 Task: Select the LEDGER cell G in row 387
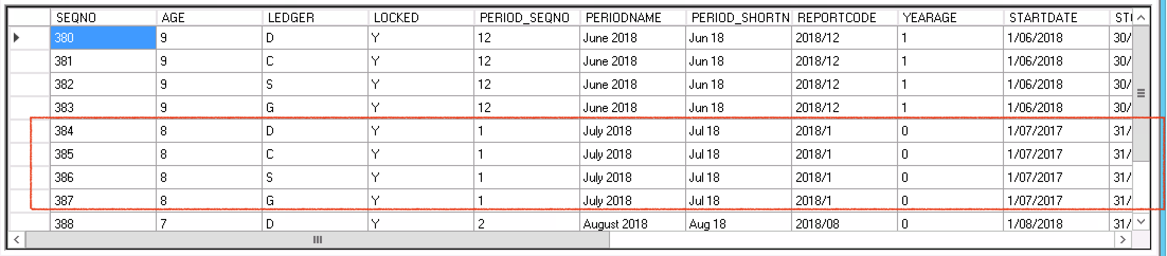click(315, 200)
